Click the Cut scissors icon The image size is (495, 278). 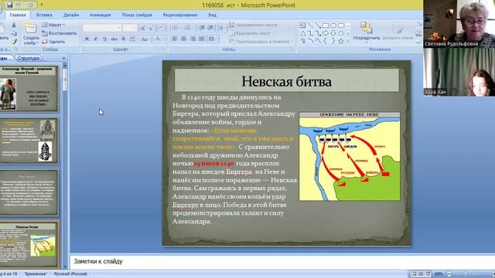(x=14, y=25)
